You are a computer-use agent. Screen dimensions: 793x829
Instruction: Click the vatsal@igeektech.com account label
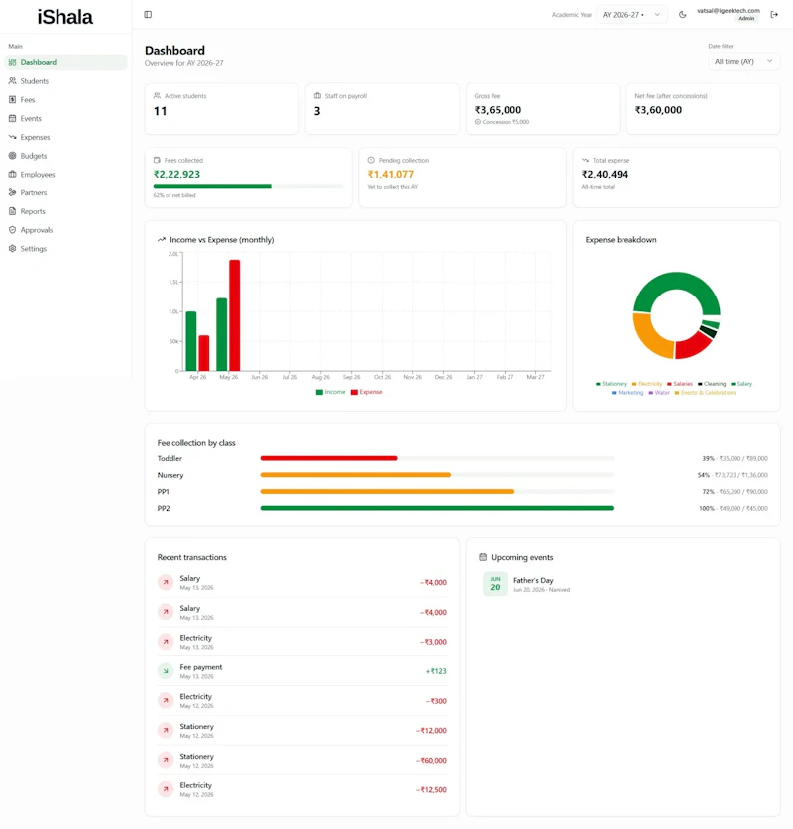click(728, 11)
